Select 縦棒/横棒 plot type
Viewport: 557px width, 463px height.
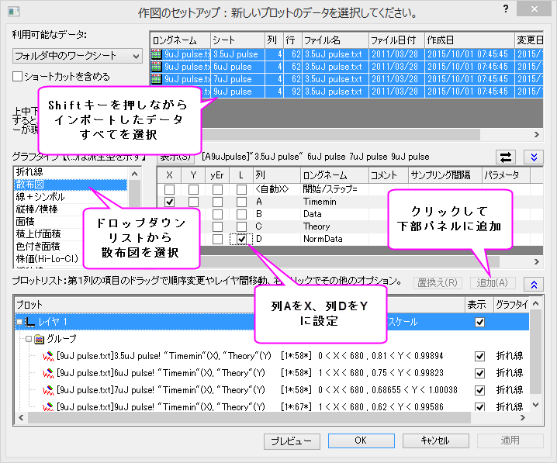37,209
